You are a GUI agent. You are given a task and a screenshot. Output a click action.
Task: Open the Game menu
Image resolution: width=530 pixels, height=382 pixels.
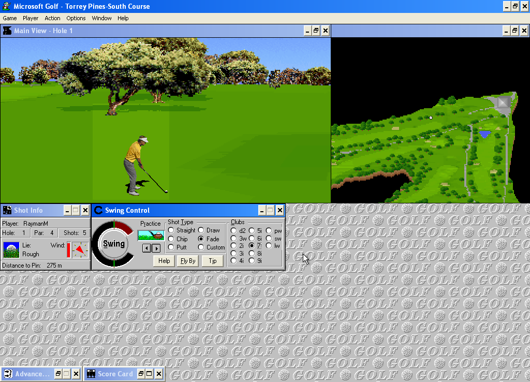coord(10,18)
